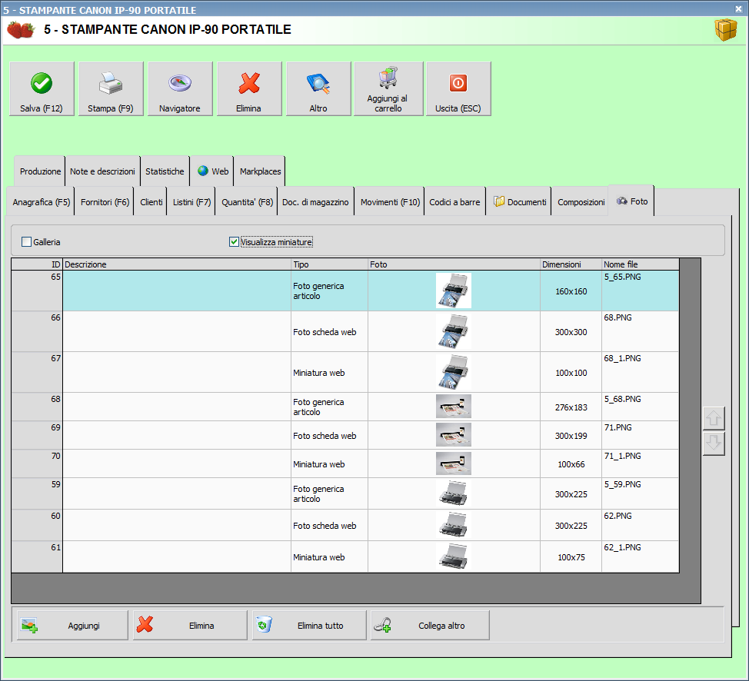The width and height of the screenshot is (749, 681).
Task: Click thumbnail in row 66
Action: pos(453,331)
